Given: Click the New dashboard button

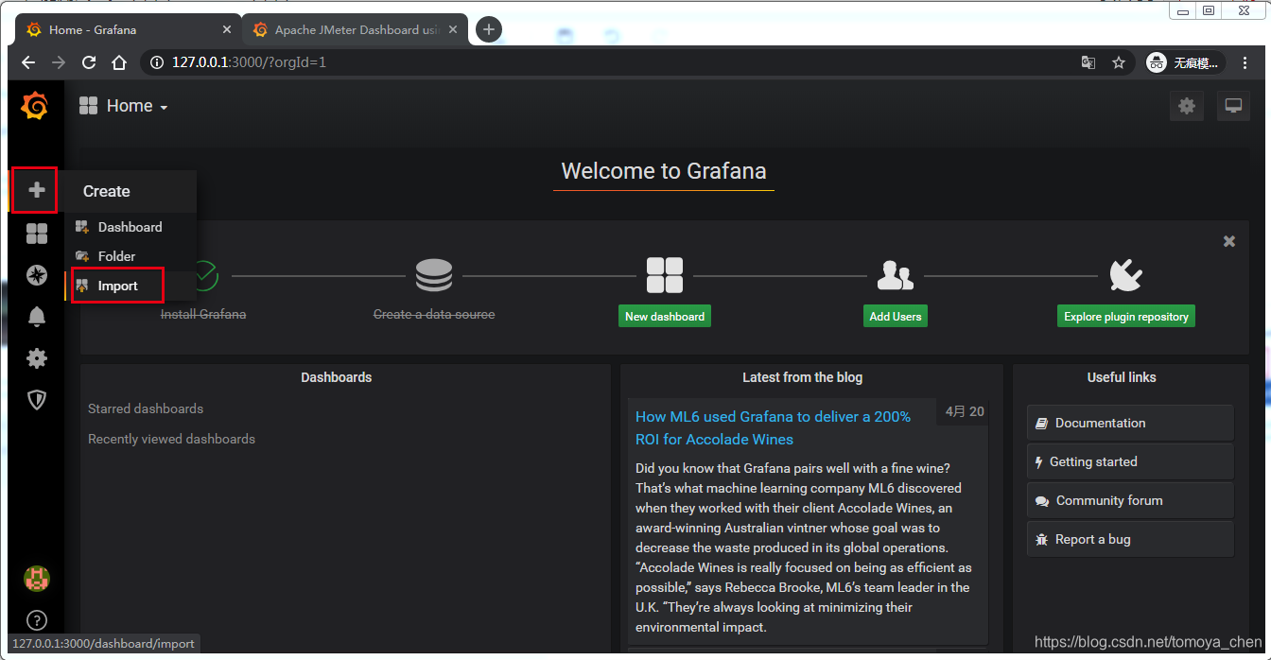Looking at the screenshot, I should [665, 316].
